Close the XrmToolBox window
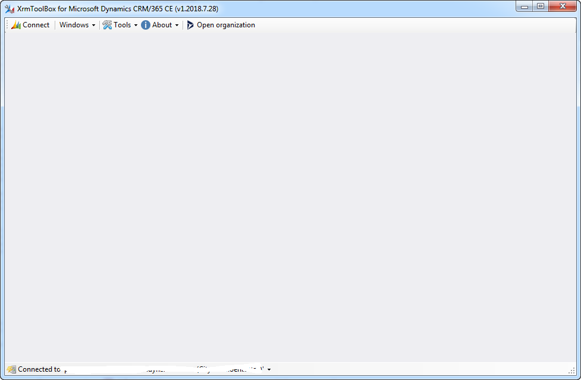Viewport: 581px width, 380px height. click(x=563, y=7)
